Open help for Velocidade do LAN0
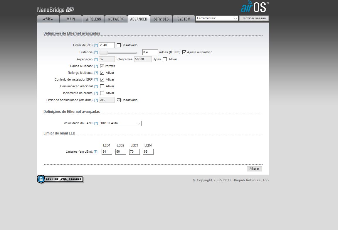This screenshot has height=230, width=338. pyautogui.click(x=96, y=123)
